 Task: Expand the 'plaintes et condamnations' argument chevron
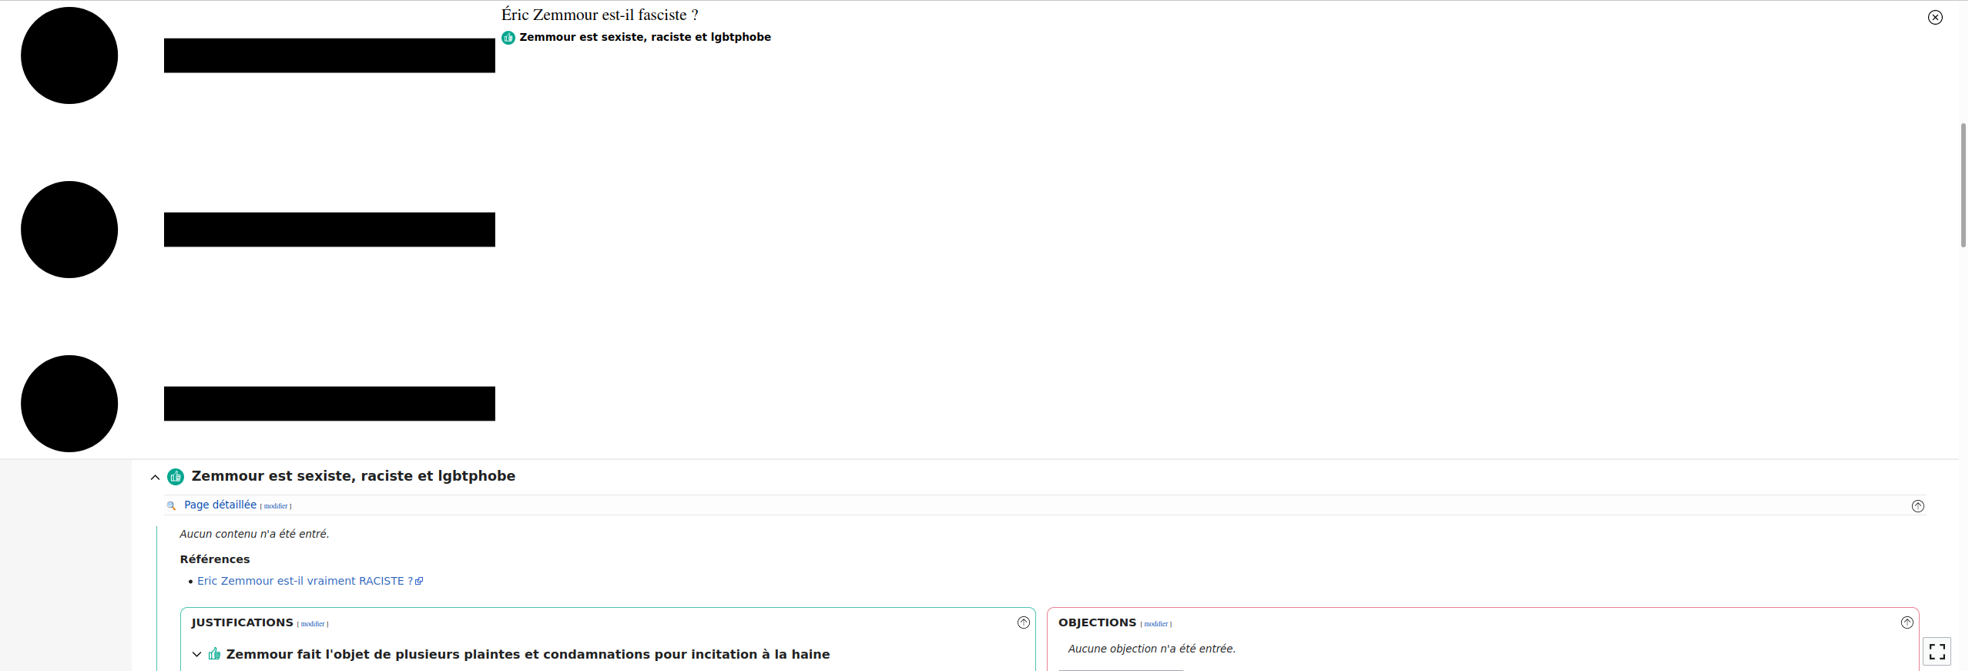196,654
